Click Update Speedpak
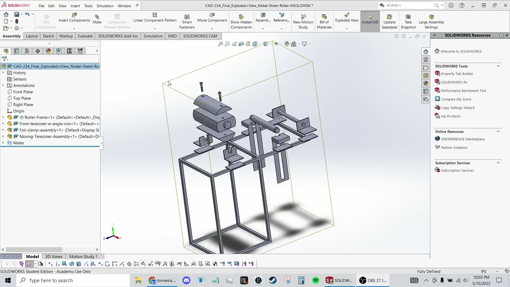This screenshot has height=287, width=510. click(389, 22)
